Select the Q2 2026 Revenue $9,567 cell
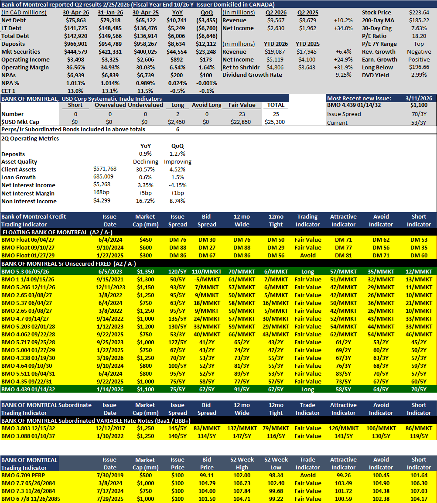 tap(276, 20)
